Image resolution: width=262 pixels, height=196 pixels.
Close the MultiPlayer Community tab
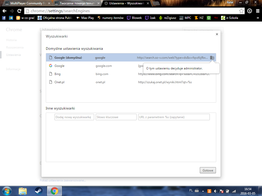[x=49, y=3]
